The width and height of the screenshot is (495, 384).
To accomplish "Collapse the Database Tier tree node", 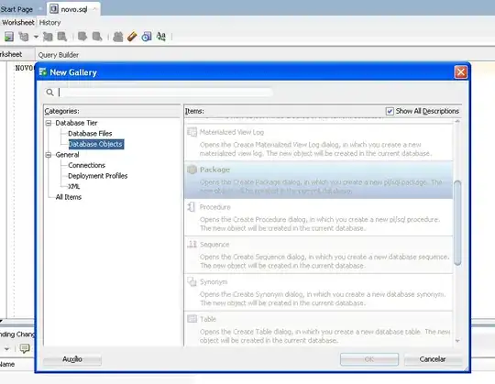I will point(49,123).
